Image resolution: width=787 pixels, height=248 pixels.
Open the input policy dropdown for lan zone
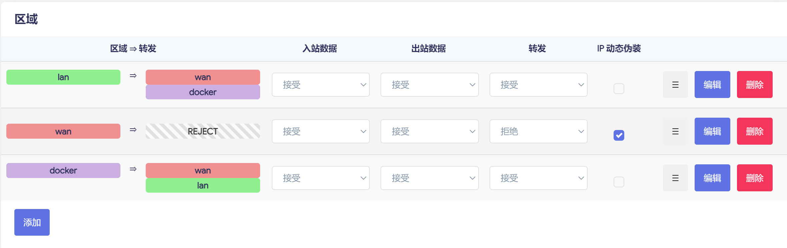tap(321, 85)
